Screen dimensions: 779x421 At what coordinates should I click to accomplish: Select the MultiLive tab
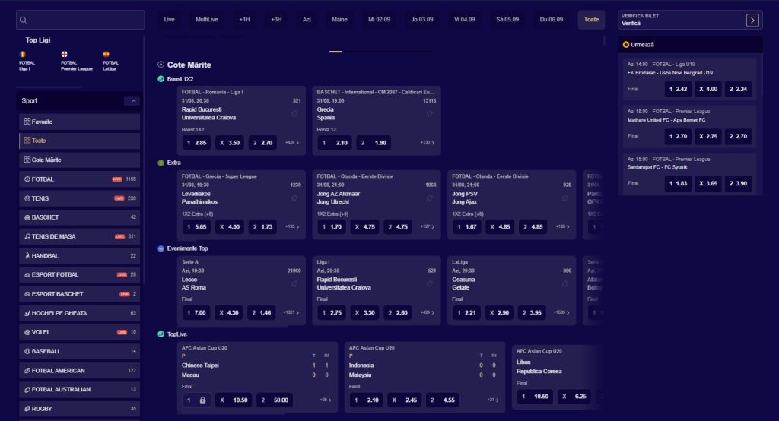[x=207, y=19]
